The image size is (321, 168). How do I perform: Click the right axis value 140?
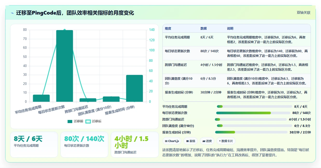(152, 30)
